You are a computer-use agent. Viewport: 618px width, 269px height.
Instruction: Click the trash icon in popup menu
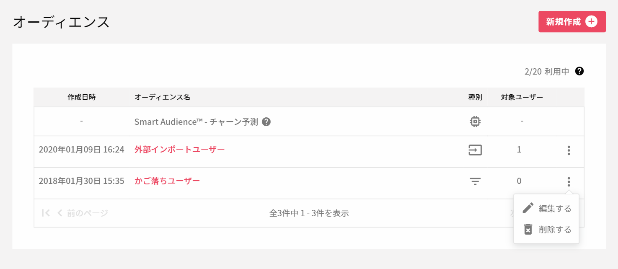pyautogui.click(x=528, y=229)
